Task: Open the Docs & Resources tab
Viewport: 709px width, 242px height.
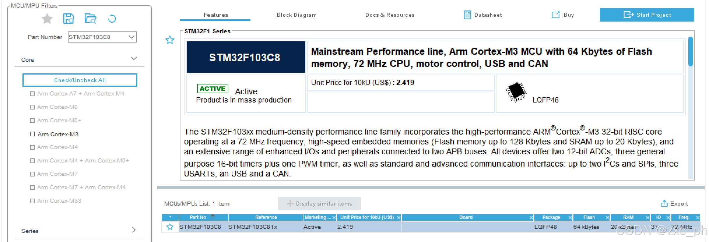Action: (390, 15)
